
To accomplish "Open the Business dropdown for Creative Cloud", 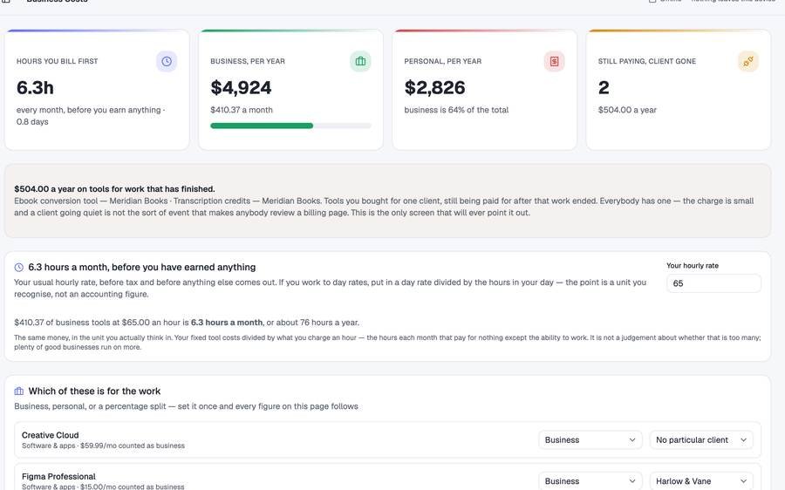I will [x=590, y=440].
